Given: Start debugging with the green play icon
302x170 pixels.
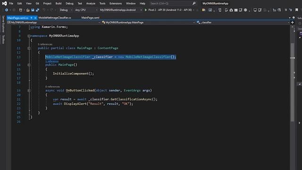Looking at the screenshot, I should pyautogui.click(x=146, y=10).
